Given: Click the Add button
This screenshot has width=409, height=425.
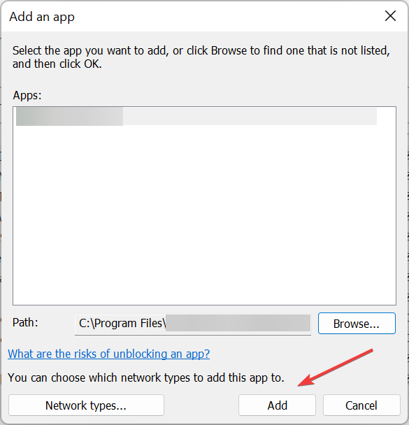Looking at the screenshot, I should tap(277, 405).
